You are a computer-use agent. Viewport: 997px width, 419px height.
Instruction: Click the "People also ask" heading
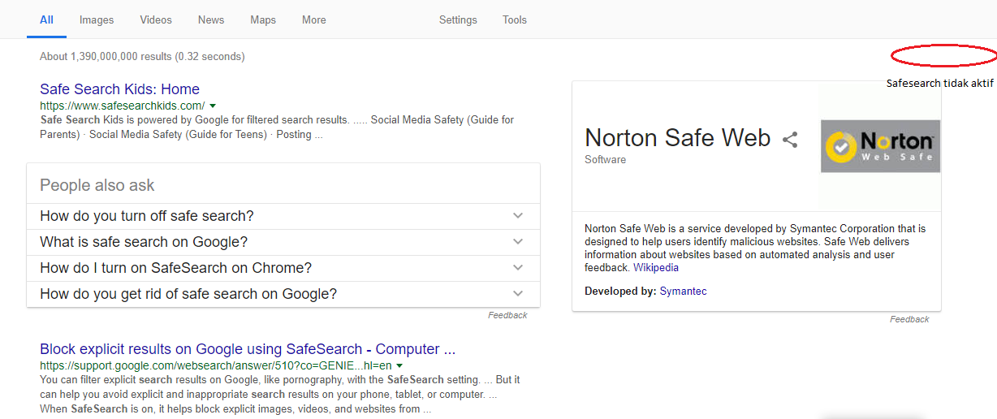tap(97, 185)
